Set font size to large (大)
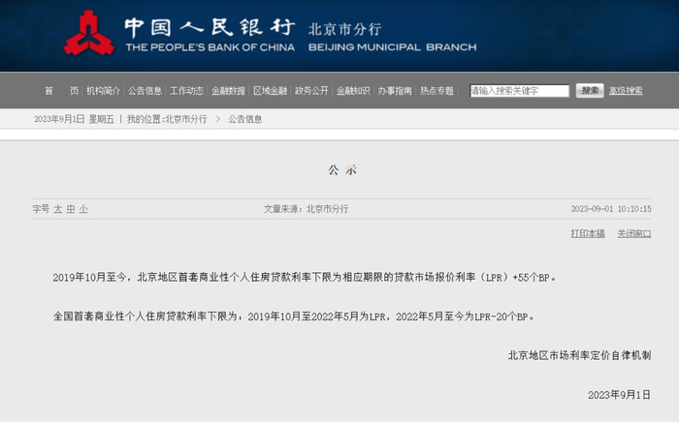The width and height of the screenshot is (679, 422). 57,209
